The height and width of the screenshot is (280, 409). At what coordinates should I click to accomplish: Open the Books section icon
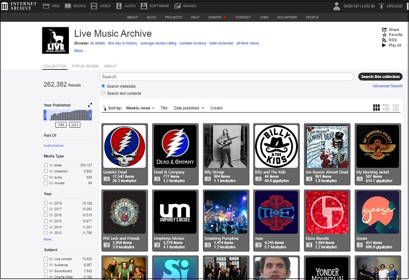pyautogui.click(x=68, y=6)
